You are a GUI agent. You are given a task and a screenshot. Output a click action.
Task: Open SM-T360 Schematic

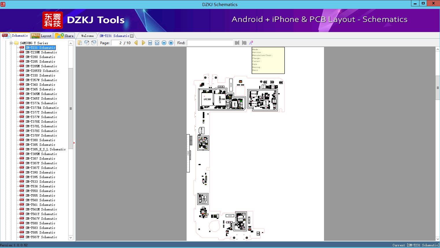40,85
